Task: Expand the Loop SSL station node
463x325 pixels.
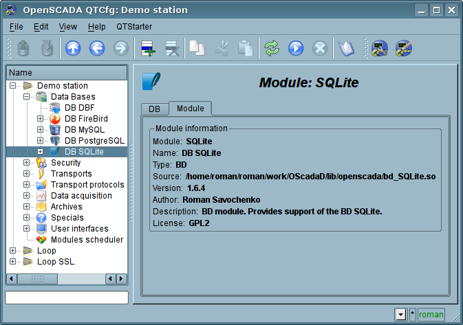Action: click(12, 262)
